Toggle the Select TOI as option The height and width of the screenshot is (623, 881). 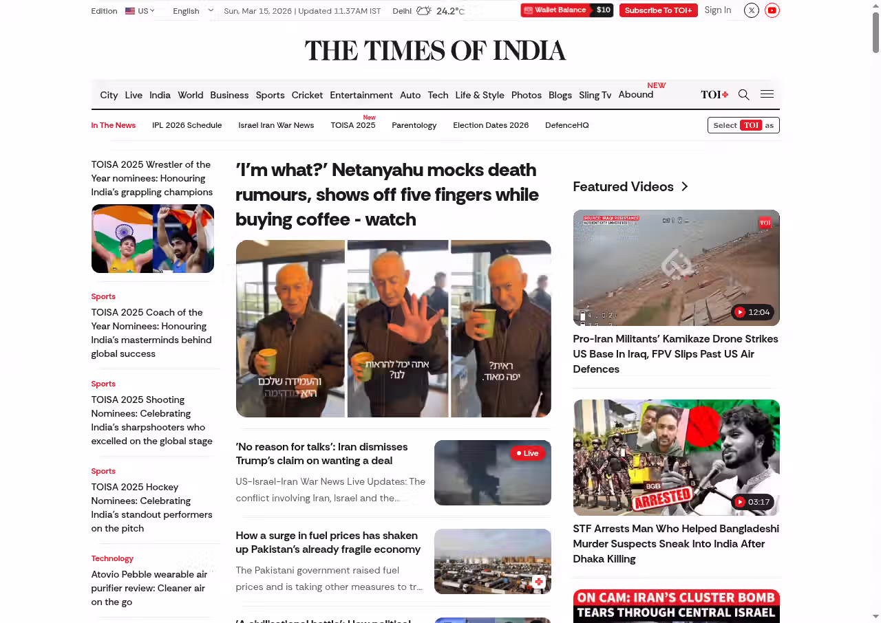pos(743,125)
